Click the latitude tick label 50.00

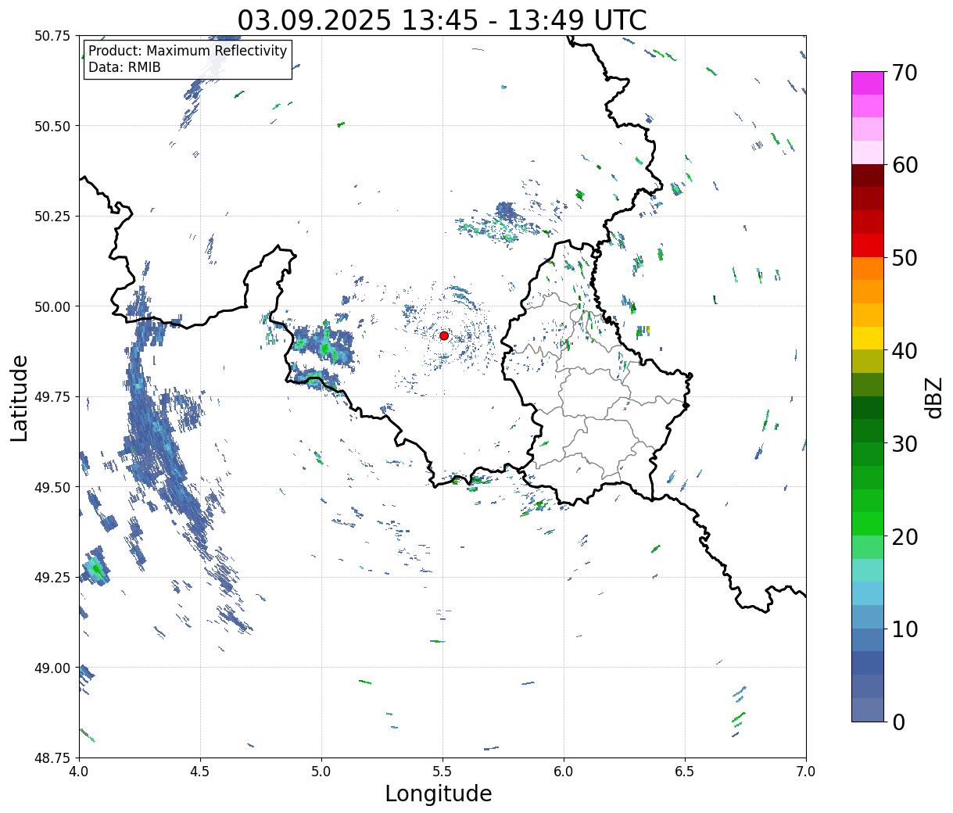(53, 306)
